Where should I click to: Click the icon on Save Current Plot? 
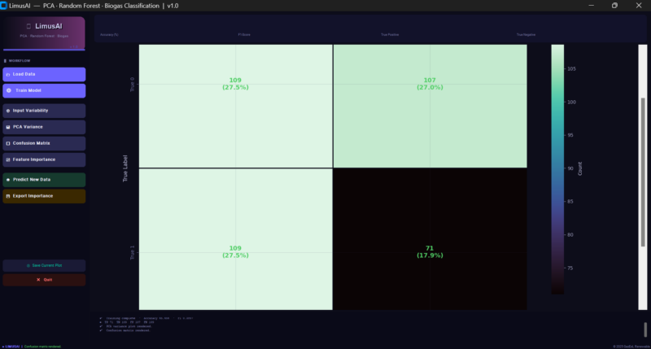pos(28,265)
